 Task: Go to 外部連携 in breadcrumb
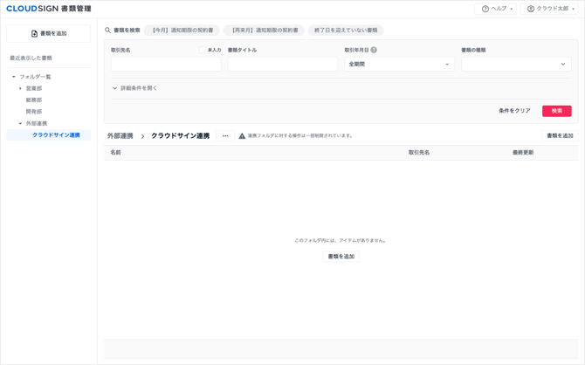coord(120,136)
